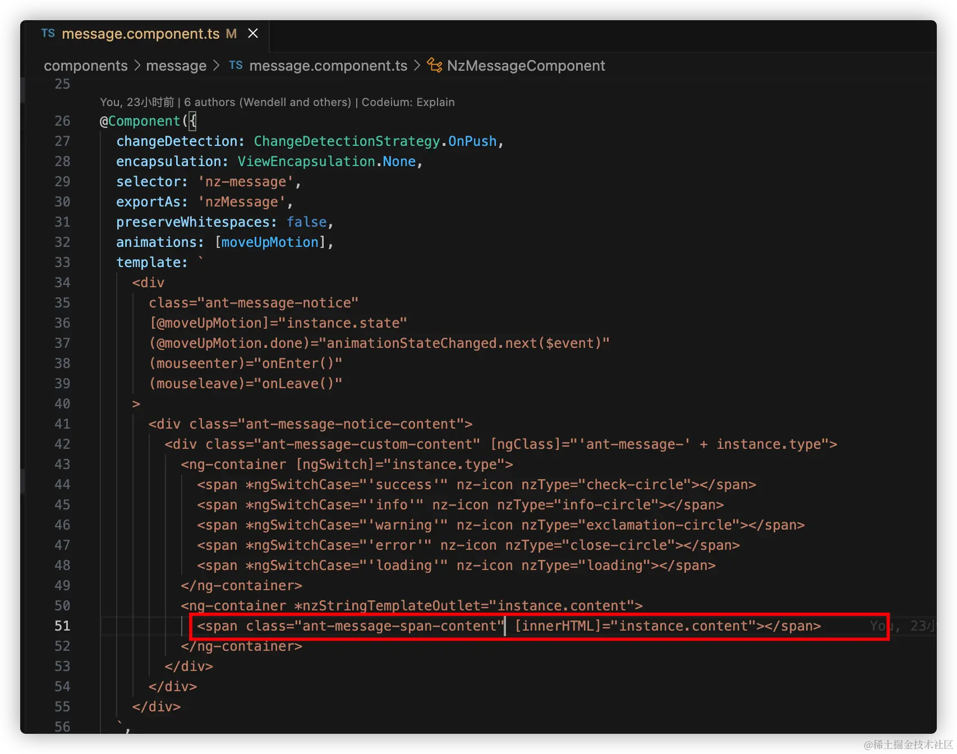957x754 pixels.
Task: Open 'message' breadcrumb folder
Action: (176, 66)
